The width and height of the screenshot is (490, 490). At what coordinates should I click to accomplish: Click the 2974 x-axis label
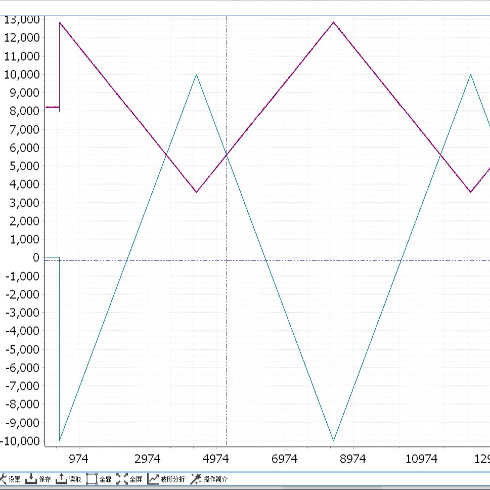tap(147, 459)
